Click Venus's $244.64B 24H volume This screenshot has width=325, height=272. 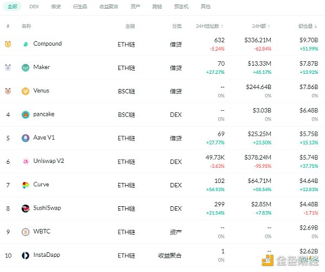point(259,87)
